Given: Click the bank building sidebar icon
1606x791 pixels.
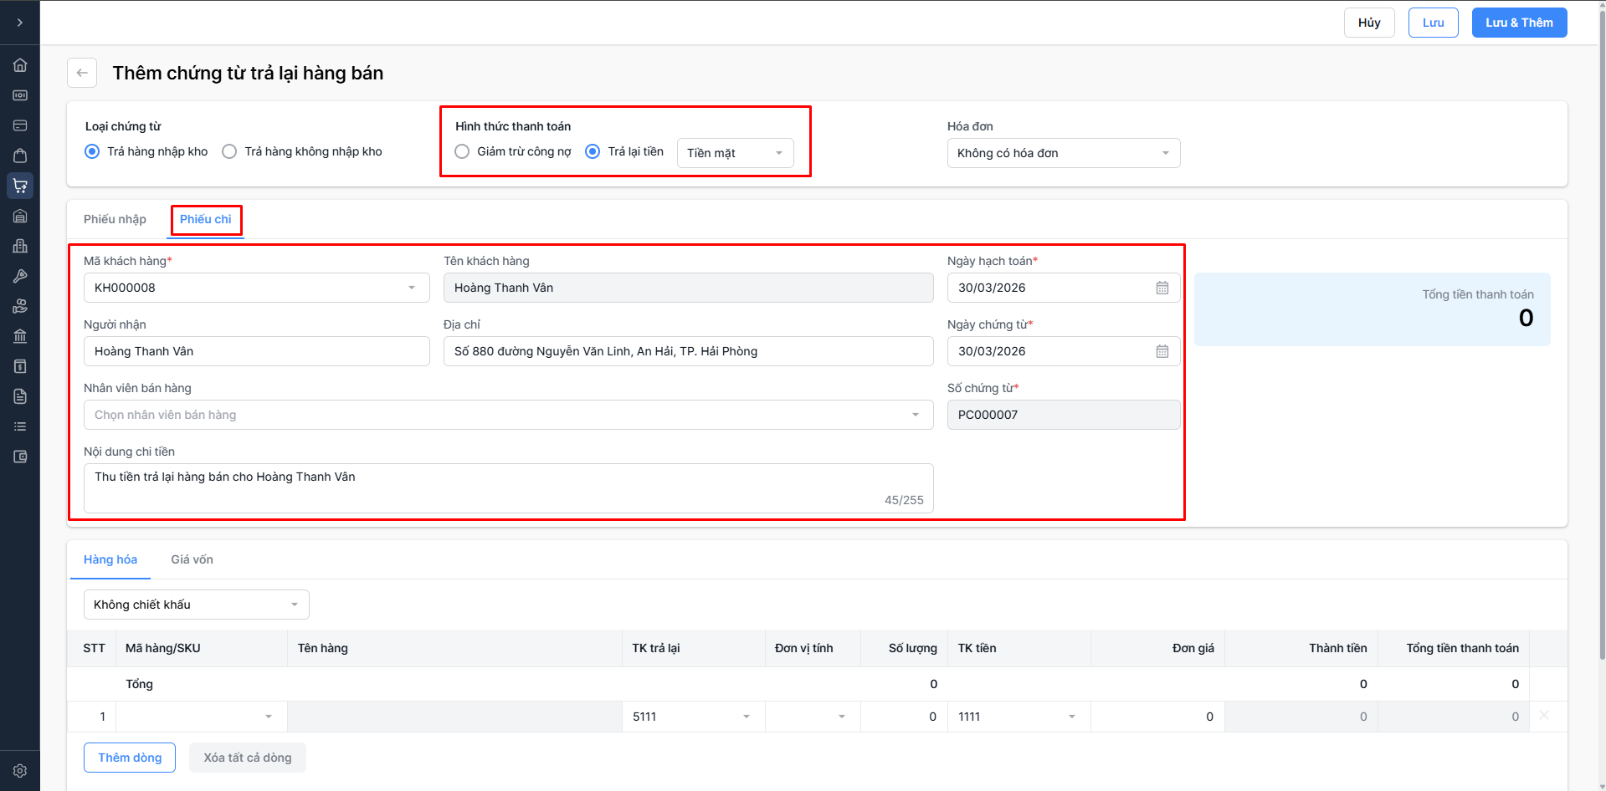Looking at the screenshot, I should [x=20, y=336].
